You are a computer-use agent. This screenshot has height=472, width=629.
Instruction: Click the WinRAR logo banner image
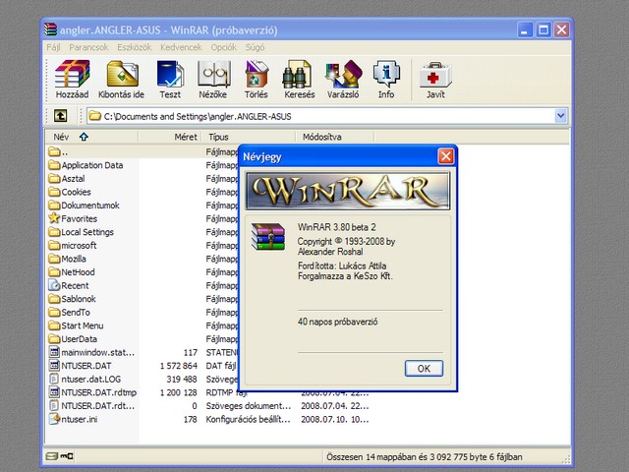pyautogui.click(x=348, y=191)
